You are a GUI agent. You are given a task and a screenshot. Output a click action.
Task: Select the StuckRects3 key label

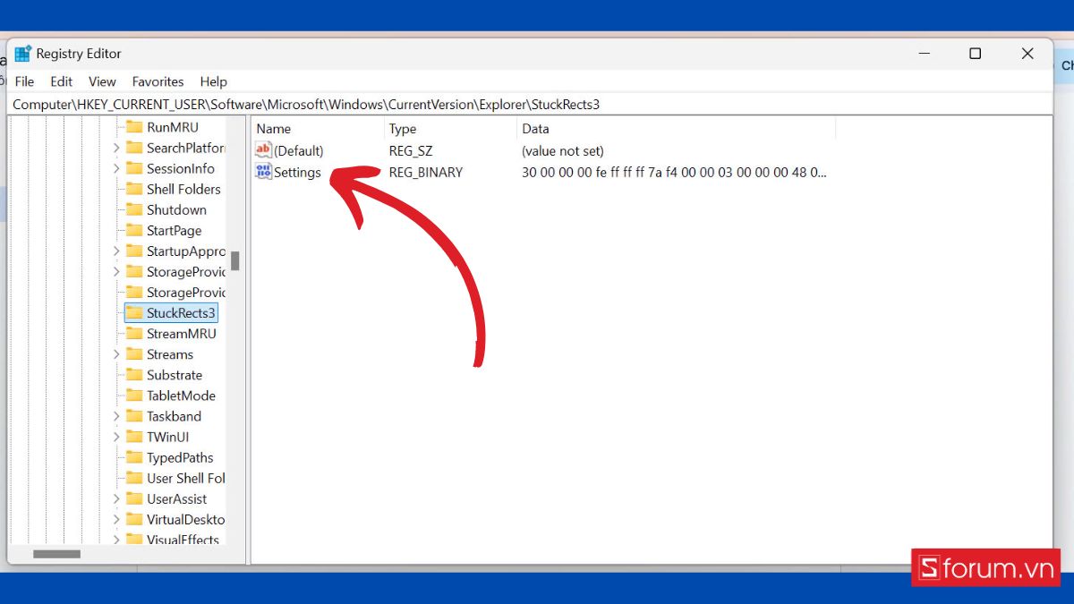[x=181, y=313]
